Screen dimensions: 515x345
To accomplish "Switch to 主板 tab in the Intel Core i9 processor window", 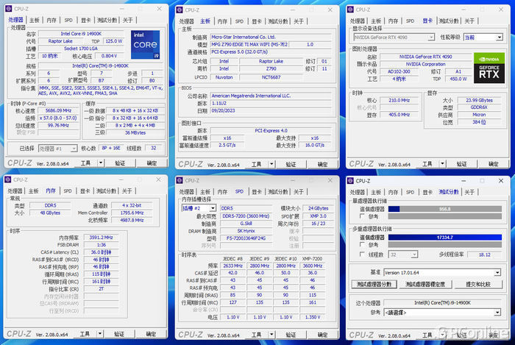I will [x=34, y=21].
